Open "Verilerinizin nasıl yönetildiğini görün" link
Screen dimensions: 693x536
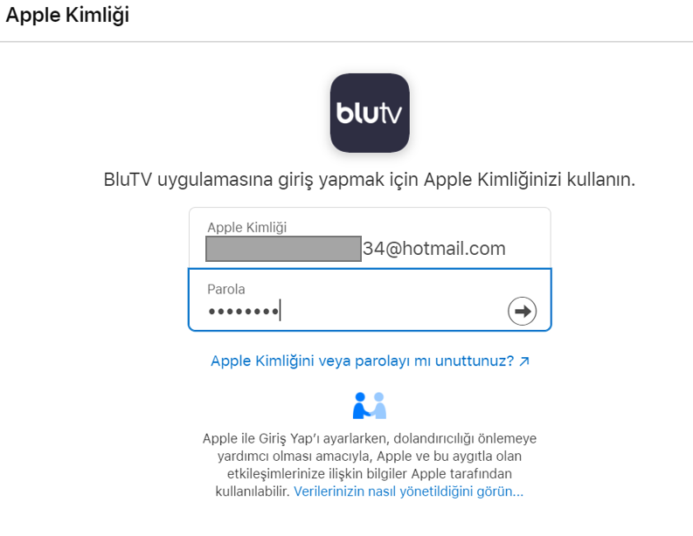click(408, 491)
